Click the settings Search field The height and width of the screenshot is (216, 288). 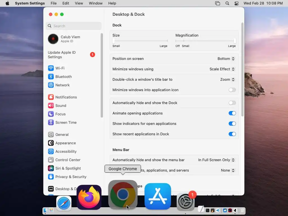(73, 26)
